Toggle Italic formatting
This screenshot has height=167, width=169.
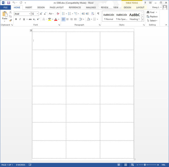20,19
